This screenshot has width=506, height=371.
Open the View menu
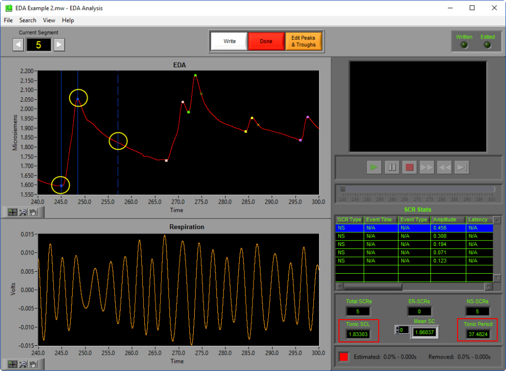[x=48, y=20]
